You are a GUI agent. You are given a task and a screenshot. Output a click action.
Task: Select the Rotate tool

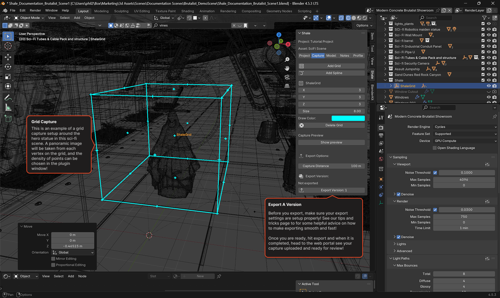tap(8, 67)
